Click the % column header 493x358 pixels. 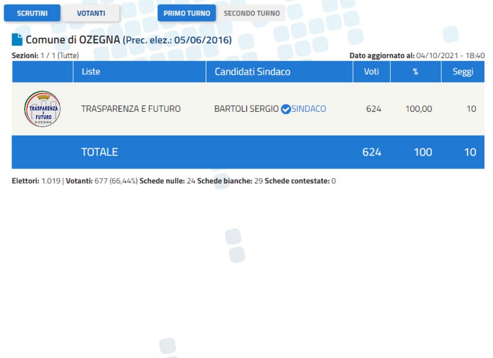415,71
